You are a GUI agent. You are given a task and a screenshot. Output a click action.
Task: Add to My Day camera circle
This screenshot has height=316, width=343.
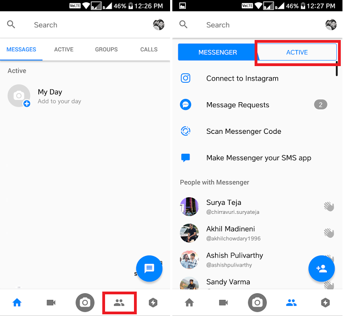pos(19,96)
